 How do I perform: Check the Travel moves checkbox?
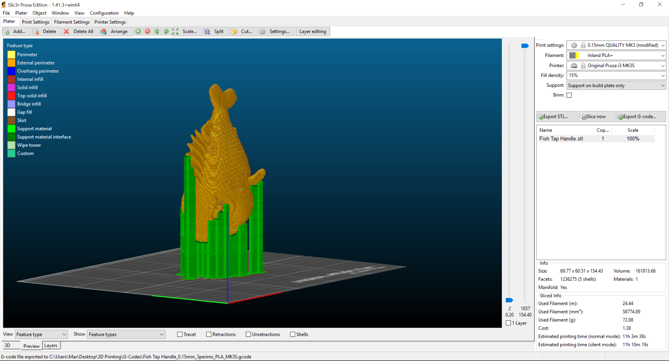(180, 334)
